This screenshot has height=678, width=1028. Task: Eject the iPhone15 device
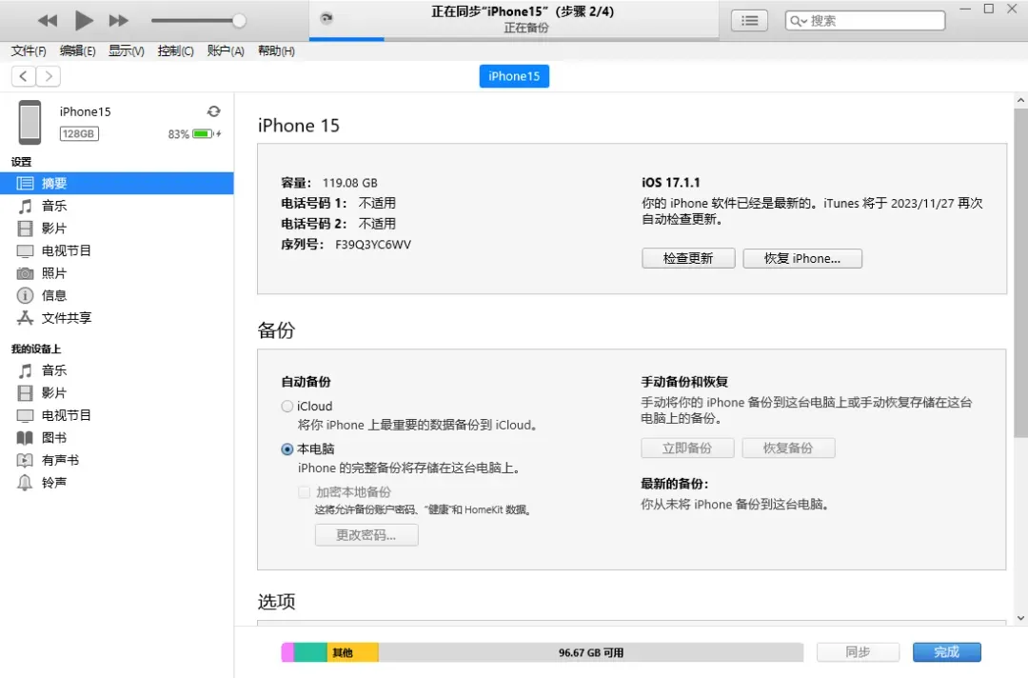click(x=214, y=110)
